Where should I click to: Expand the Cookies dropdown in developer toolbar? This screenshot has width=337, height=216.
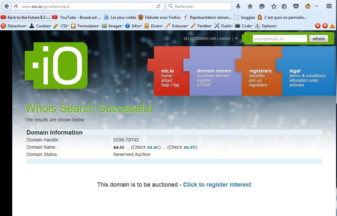click(x=43, y=26)
